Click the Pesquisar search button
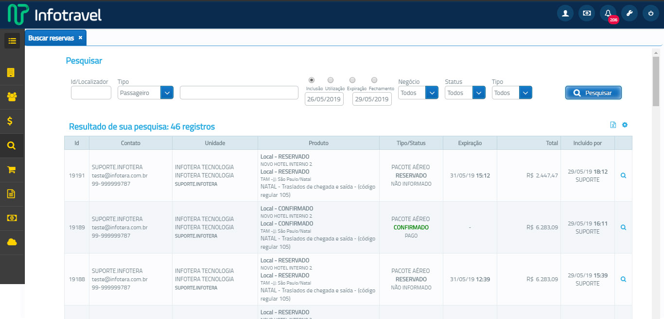Screen dimensions: 664x319 tap(593, 93)
